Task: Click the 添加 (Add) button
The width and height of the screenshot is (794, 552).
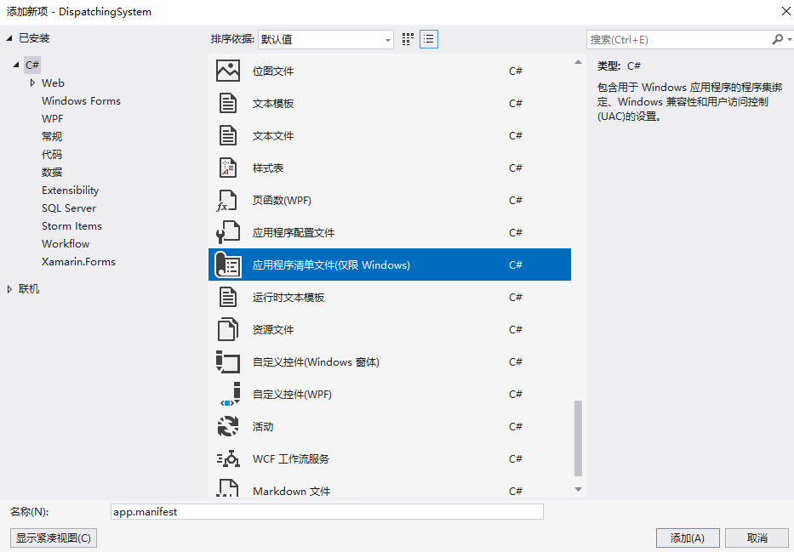Action: pyautogui.click(x=687, y=538)
